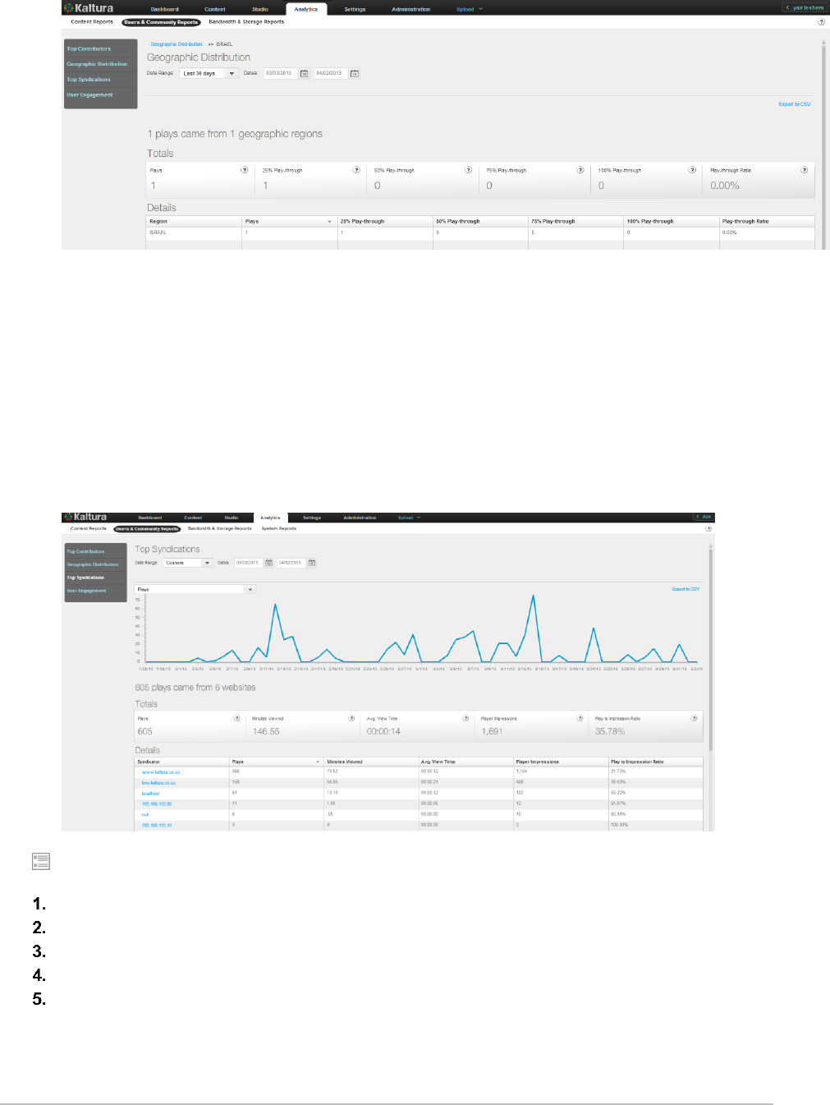
Task: Open User Engagement in the top window sidebar
Action: tap(89, 94)
